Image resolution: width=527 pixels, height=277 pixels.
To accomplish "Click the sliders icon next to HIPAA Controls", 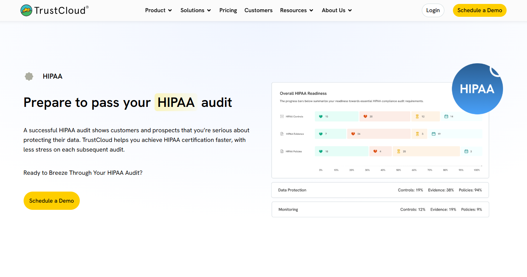I will pos(282,117).
